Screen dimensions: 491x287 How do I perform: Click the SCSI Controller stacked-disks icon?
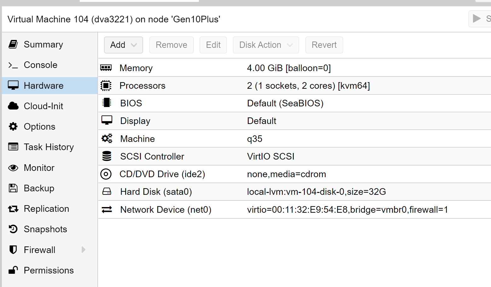[107, 155]
